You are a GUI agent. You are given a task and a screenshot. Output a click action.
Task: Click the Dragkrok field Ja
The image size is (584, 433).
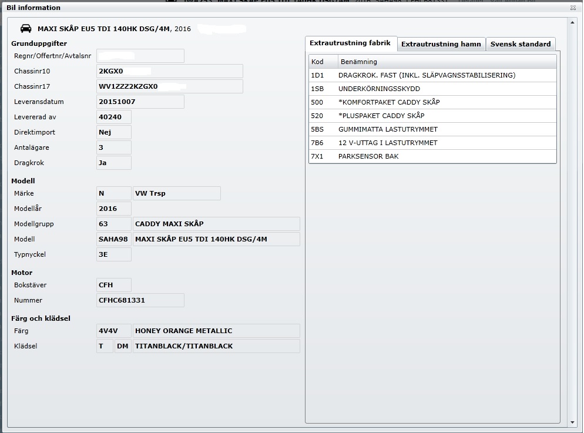[x=113, y=163]
